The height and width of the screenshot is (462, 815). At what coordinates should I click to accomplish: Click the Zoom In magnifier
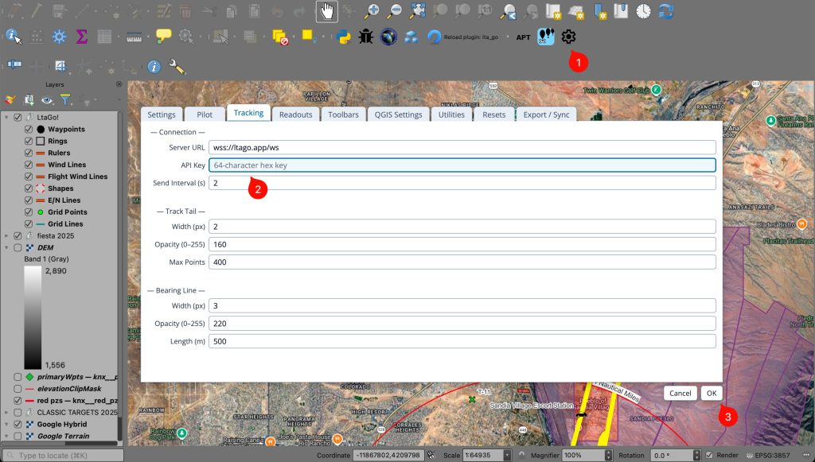click(372, 11)
